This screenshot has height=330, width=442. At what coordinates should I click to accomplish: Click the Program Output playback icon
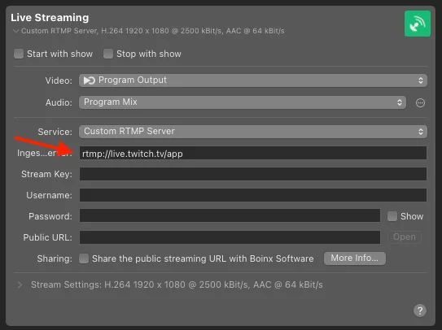pyautogui.click(x=90, y=80)
